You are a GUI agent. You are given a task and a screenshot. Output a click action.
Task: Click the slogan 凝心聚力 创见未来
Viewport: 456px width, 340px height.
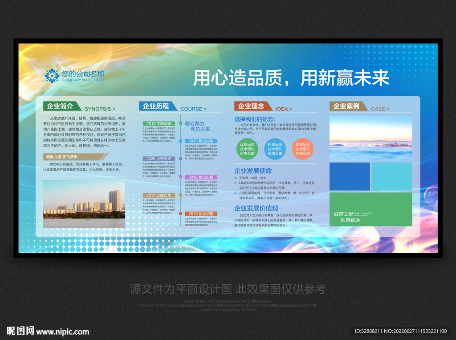pyautogui.click(x=197, y=126)
